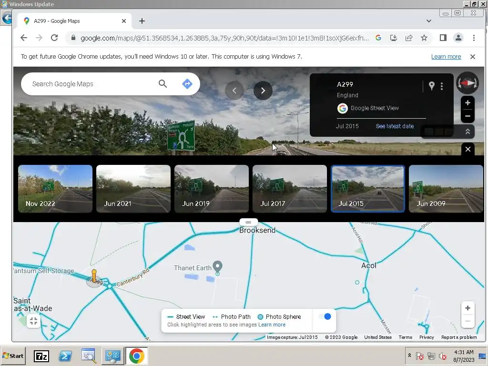Click the Chrome forward arrow button
488x366 pixels.
point(39,38)
